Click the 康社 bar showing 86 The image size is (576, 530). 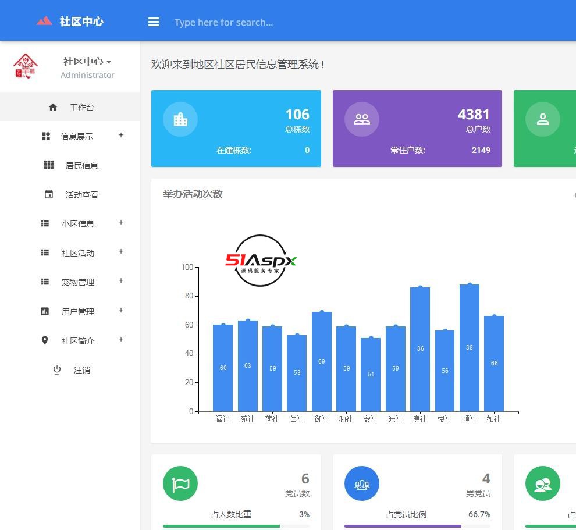point(420,349)
